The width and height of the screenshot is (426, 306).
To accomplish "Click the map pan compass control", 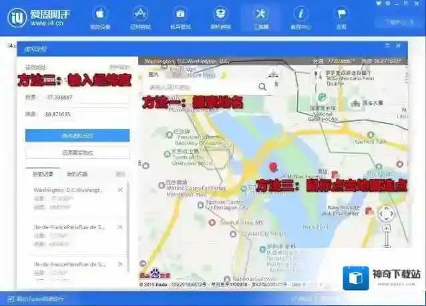I will click(385, 214).
